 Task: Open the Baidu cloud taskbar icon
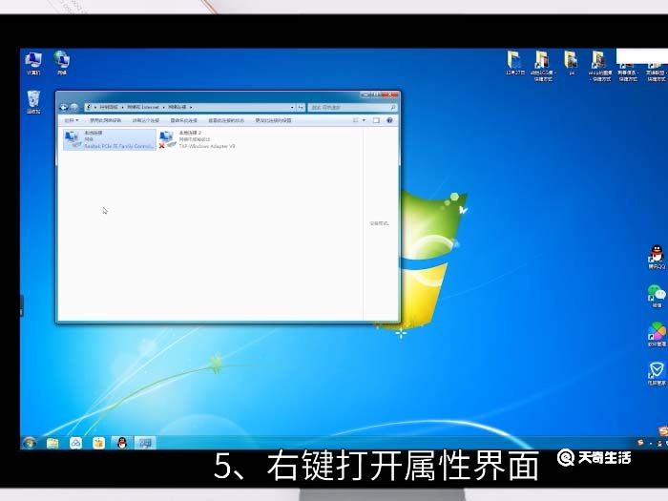tap(75, 443)
